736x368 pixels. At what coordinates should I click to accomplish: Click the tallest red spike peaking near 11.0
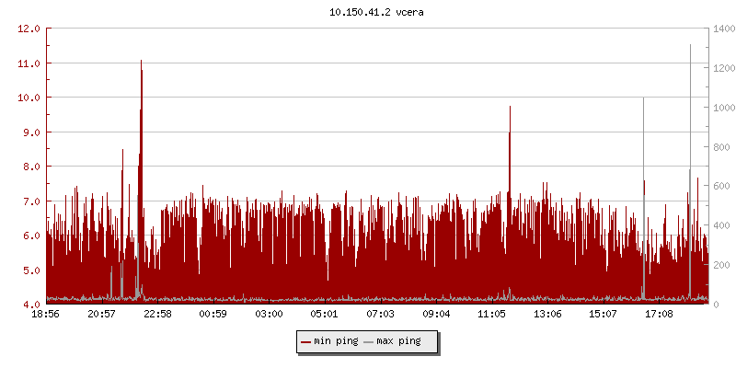click(x=141, y=64)
